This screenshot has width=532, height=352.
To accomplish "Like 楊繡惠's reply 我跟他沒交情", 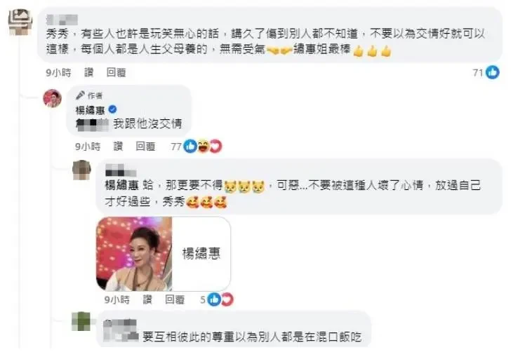I will point(118,146).
